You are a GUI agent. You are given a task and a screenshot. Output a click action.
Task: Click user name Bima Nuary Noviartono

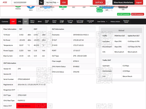pos(124,2)
